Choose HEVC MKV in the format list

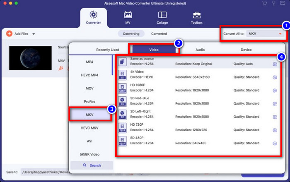(89, 128)
